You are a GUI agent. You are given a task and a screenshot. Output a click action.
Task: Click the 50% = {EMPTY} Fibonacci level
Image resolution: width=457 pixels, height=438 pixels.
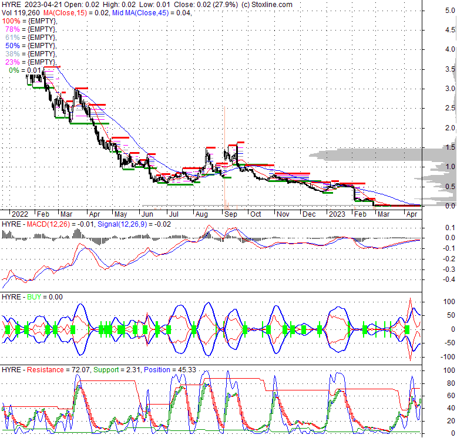(x=31, y=45)
